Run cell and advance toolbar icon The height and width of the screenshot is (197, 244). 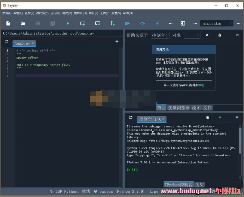[x=98, y=24]
